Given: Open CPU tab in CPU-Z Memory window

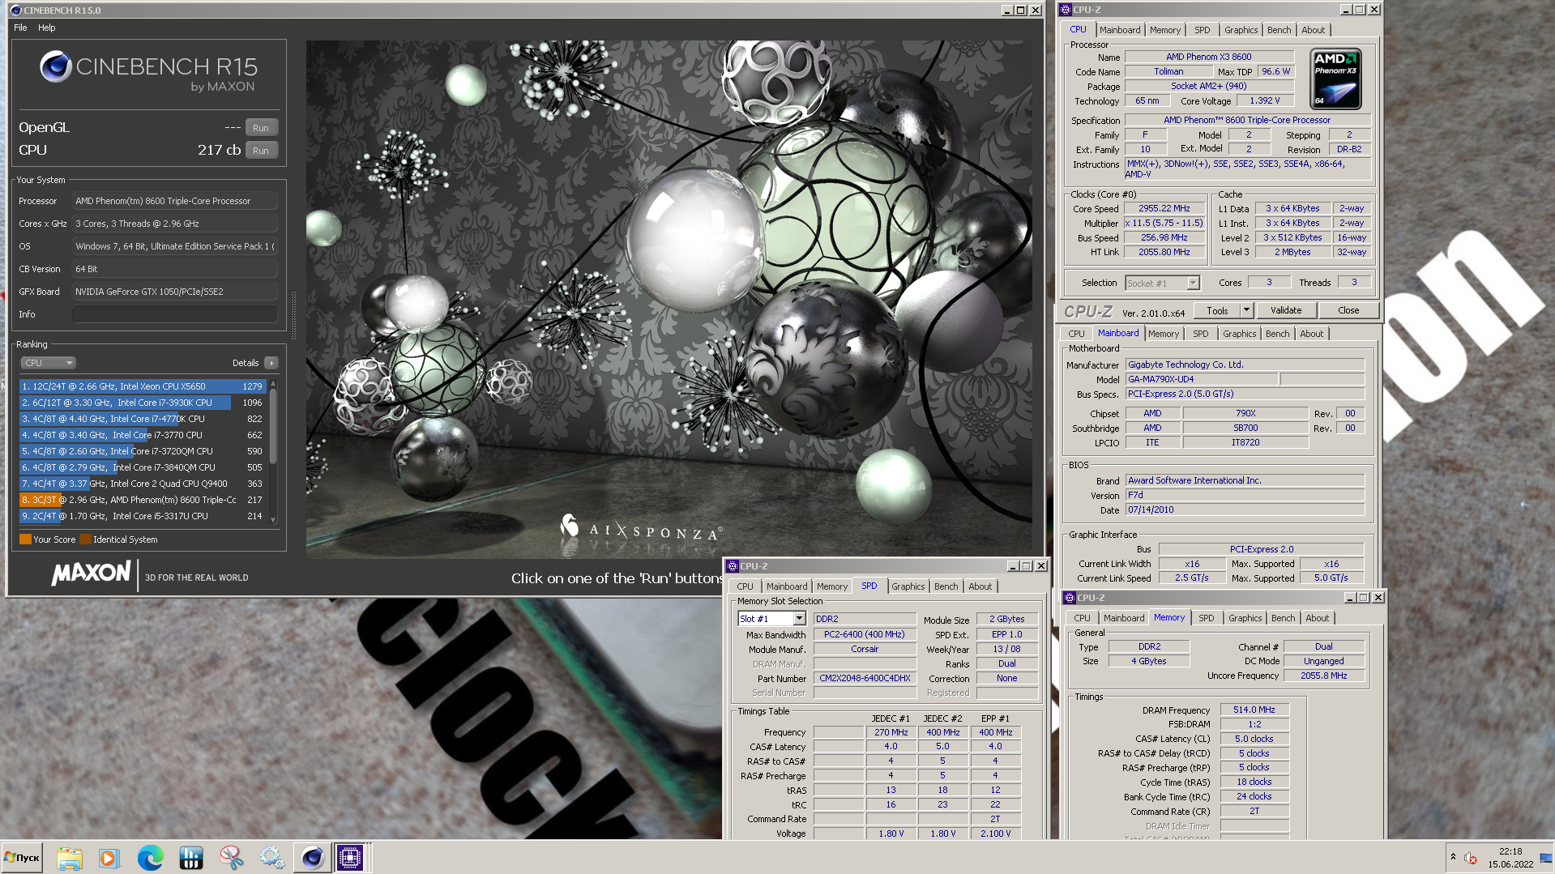Looking at the screenshot, I should (x=1082, y=618).
